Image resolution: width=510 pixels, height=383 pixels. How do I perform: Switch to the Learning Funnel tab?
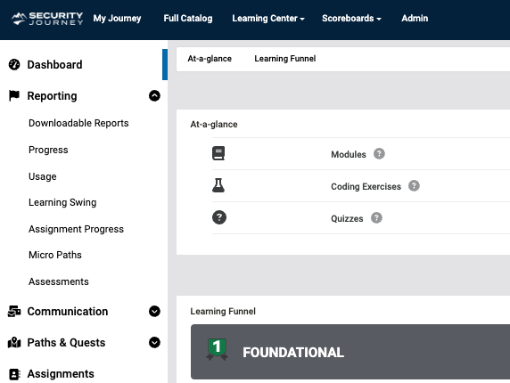(x=285, y=59)
